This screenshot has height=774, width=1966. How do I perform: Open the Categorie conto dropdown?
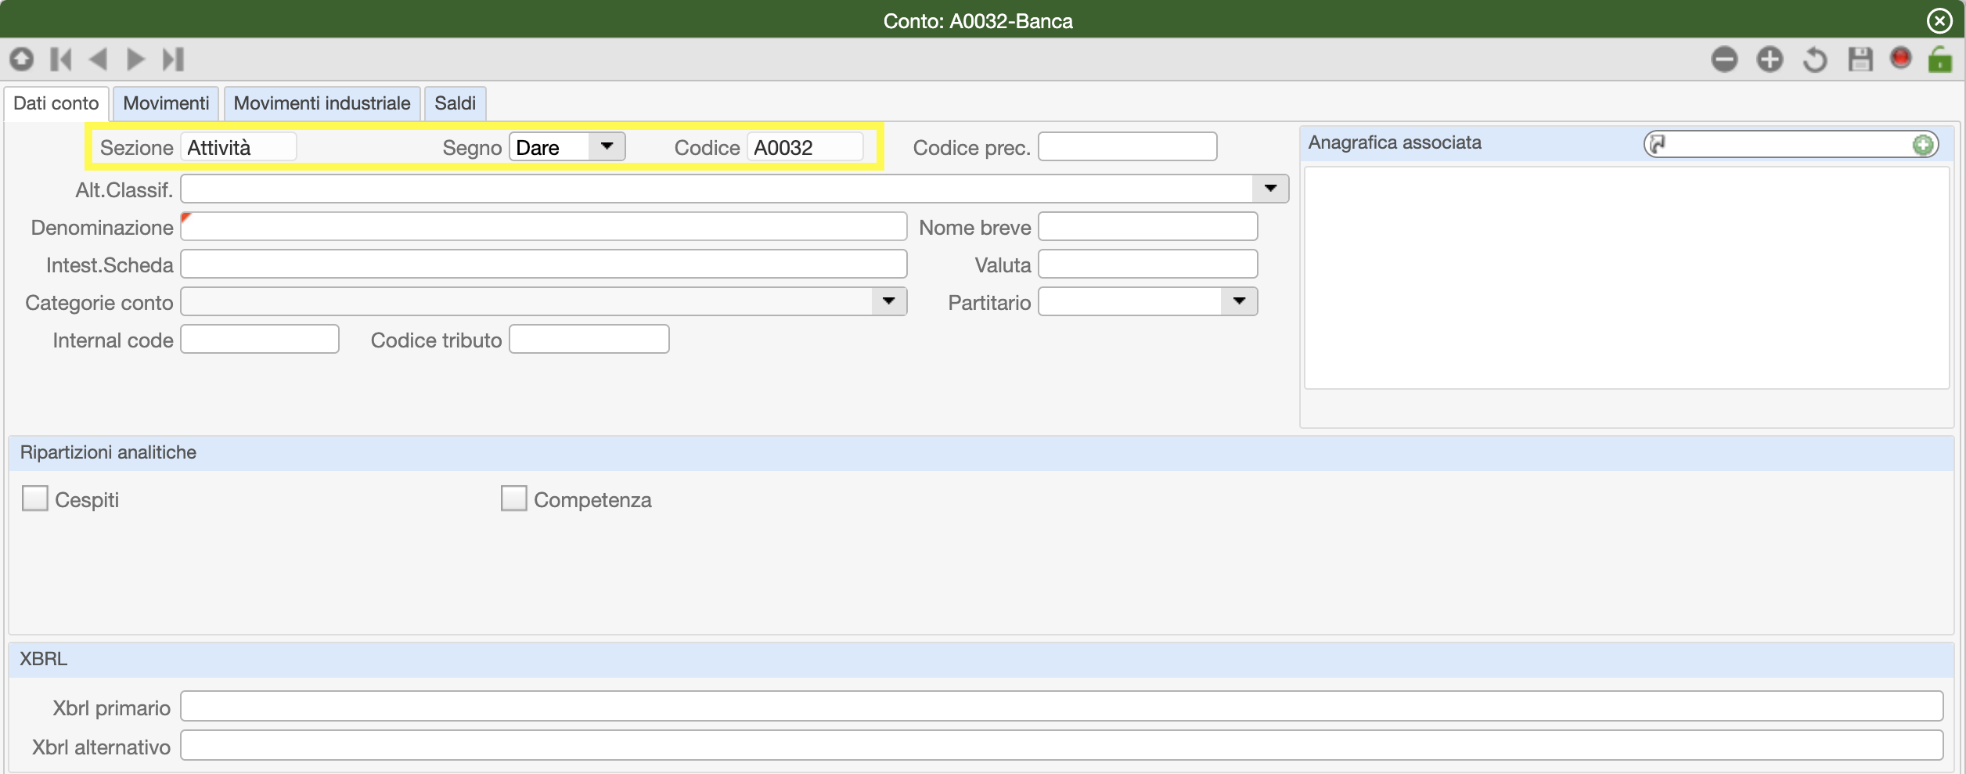click(x=889, y=301)
